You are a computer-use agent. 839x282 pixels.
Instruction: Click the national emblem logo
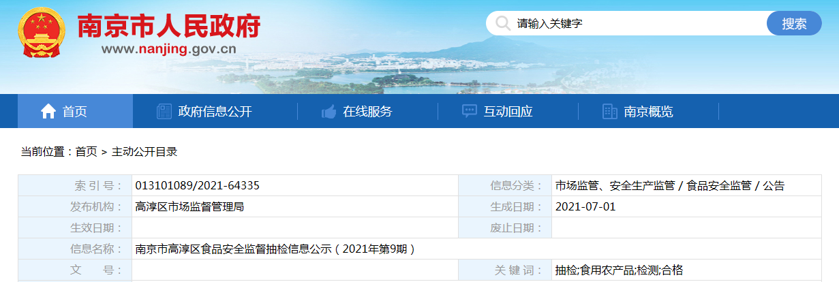tap(41, 33)
